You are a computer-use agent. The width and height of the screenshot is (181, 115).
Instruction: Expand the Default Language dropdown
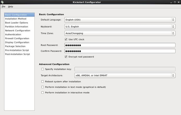[x=120, y=20]
